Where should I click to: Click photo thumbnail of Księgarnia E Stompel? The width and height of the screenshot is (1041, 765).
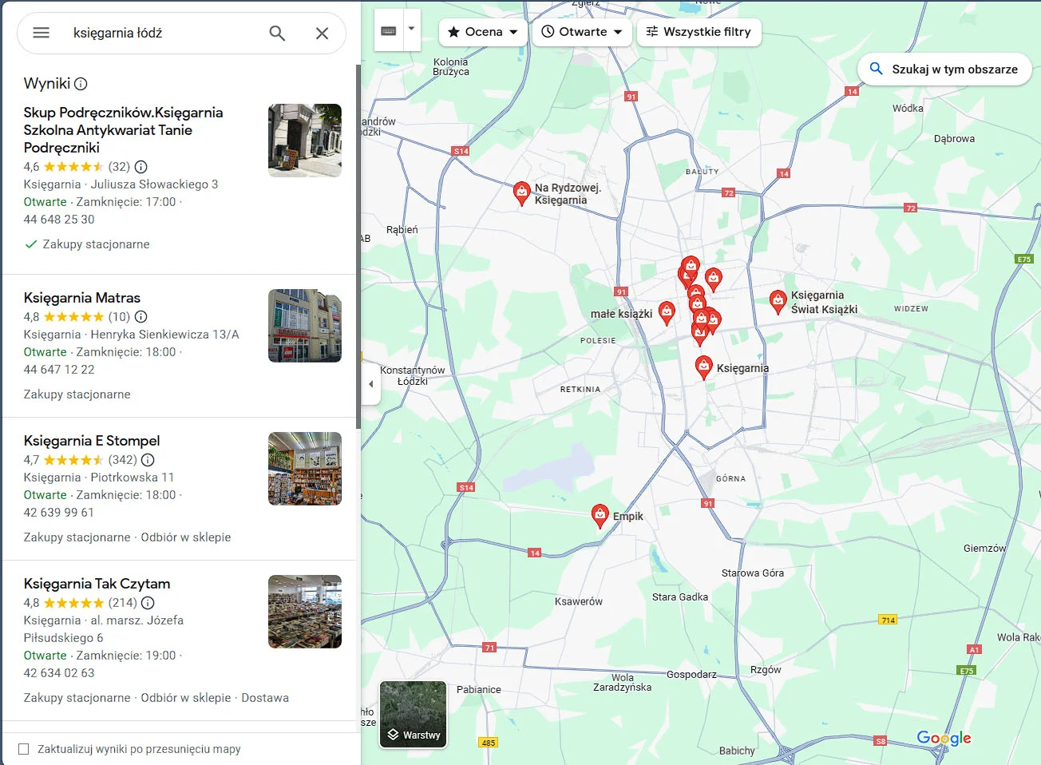click(305, 469)
